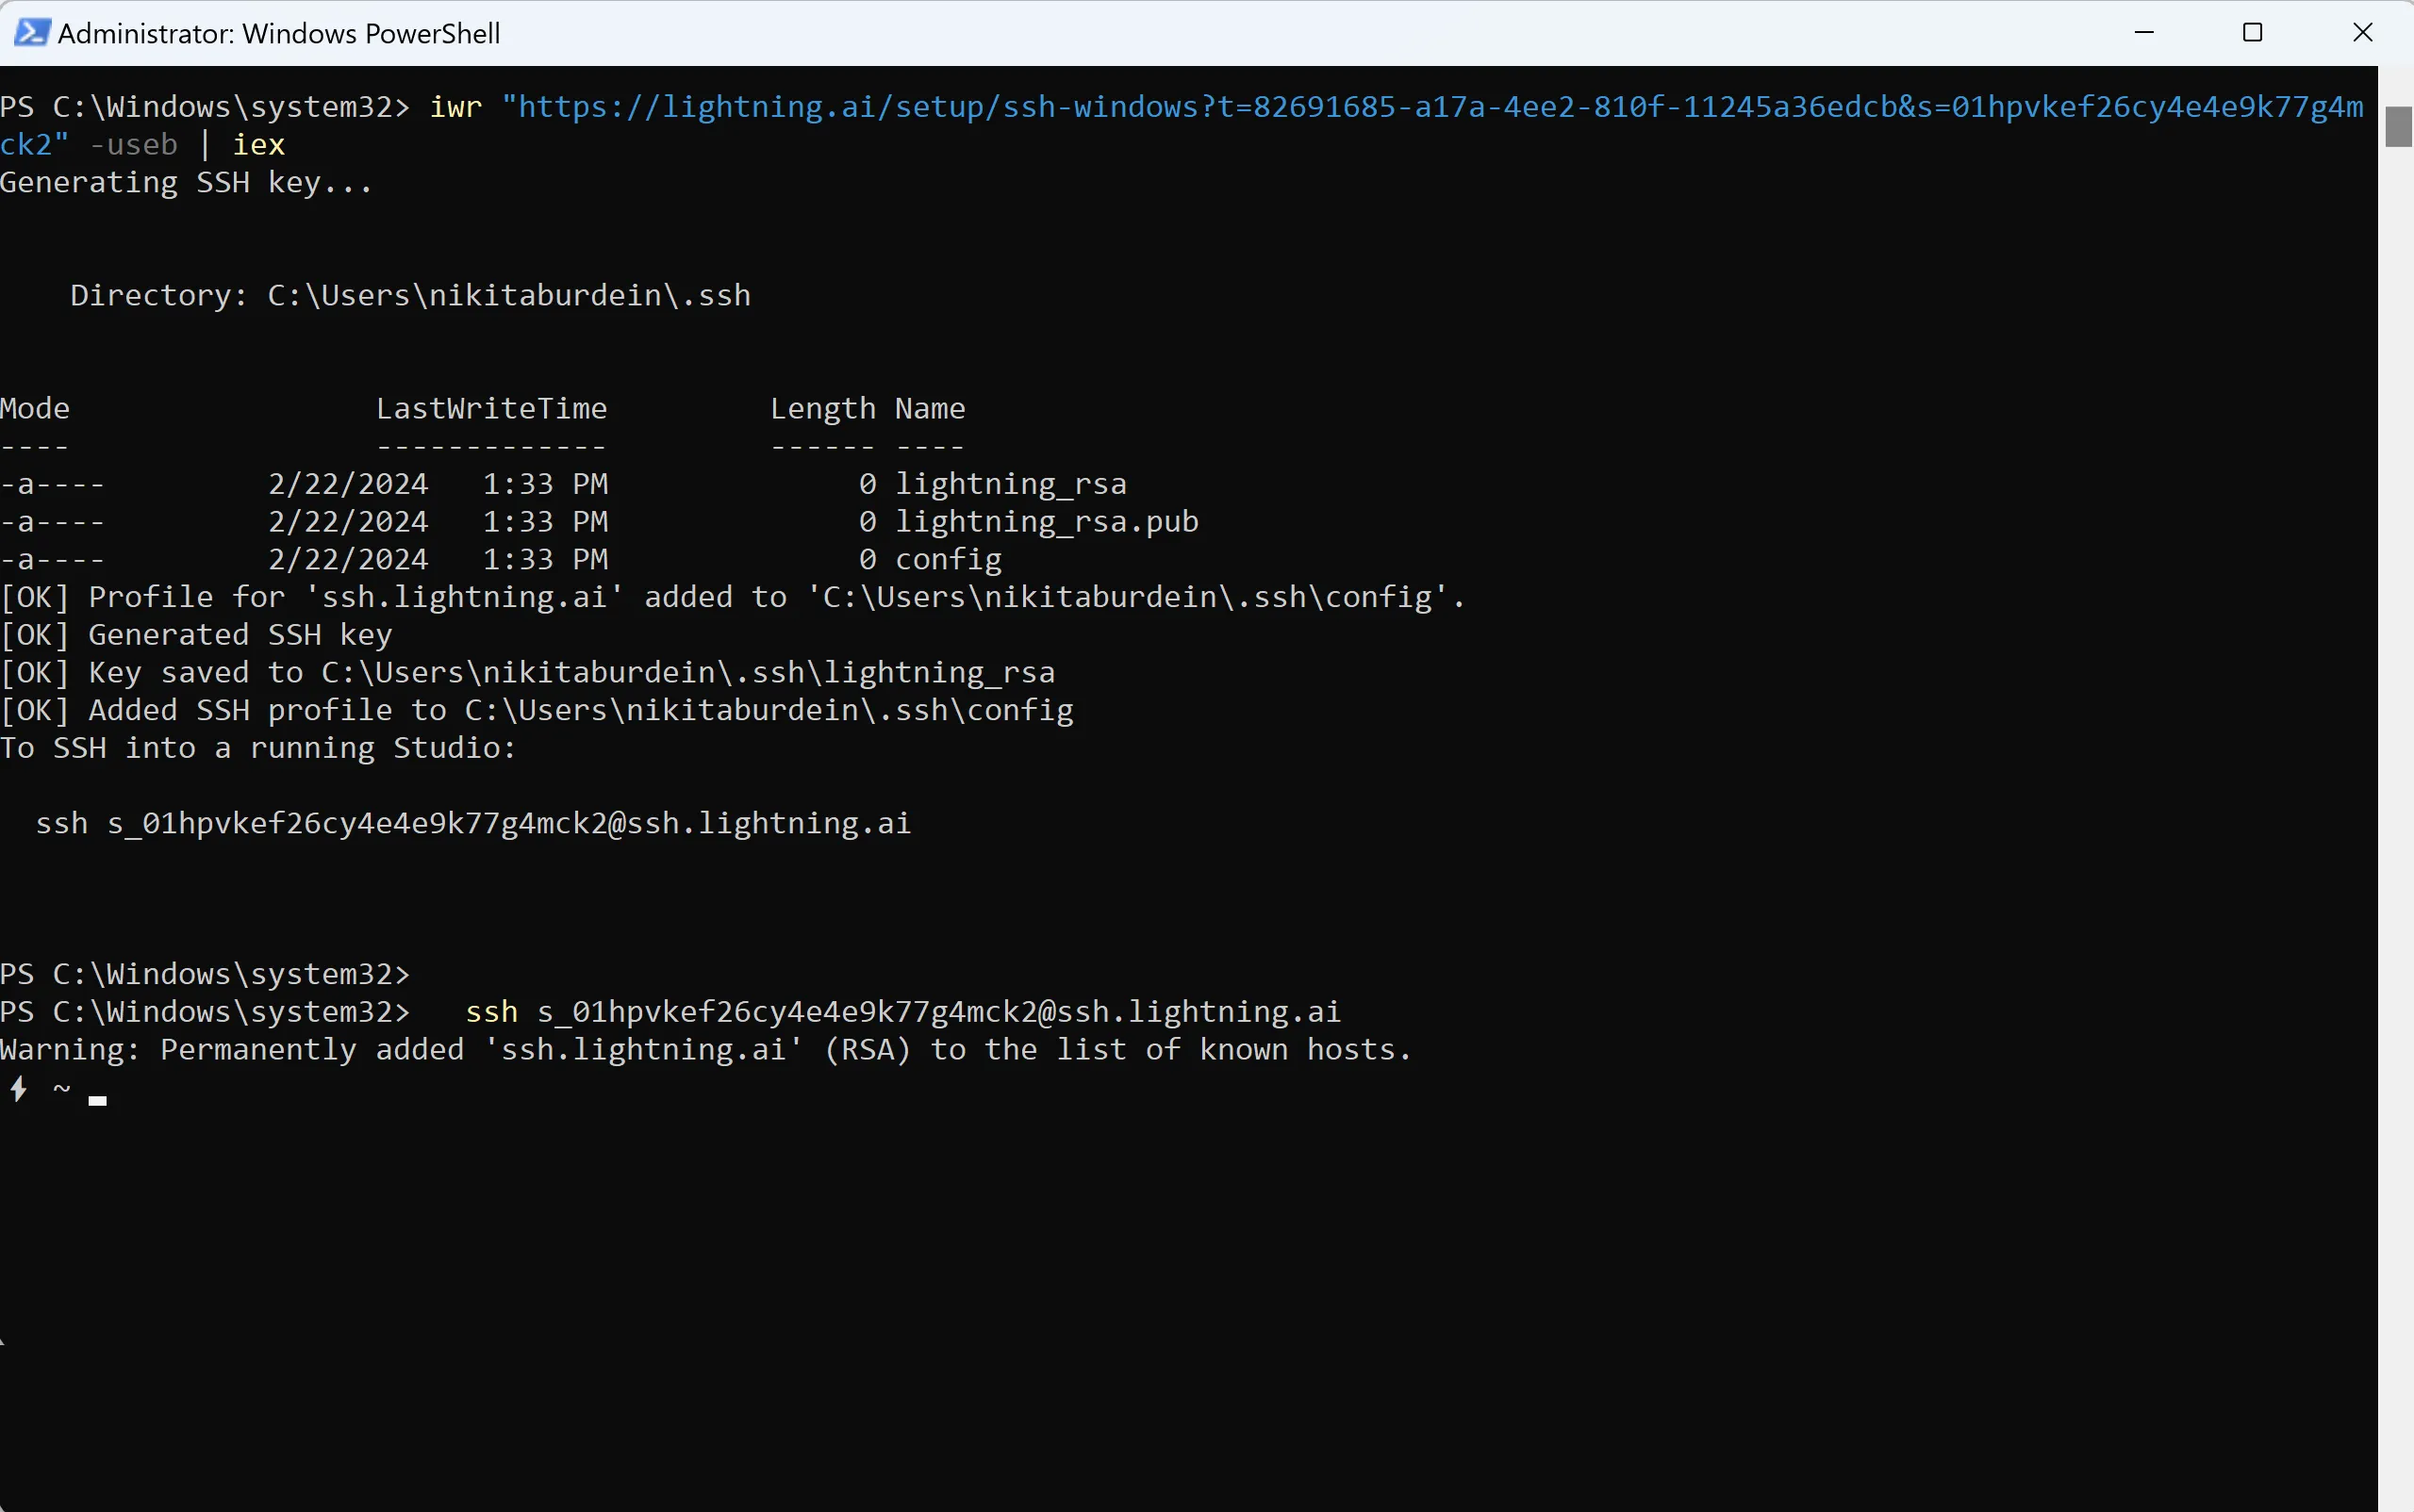Image resolution: width=2414 pixels, height=1512 pixels.
Task: Click the 'Length' column header
Action: coord(822,409)
